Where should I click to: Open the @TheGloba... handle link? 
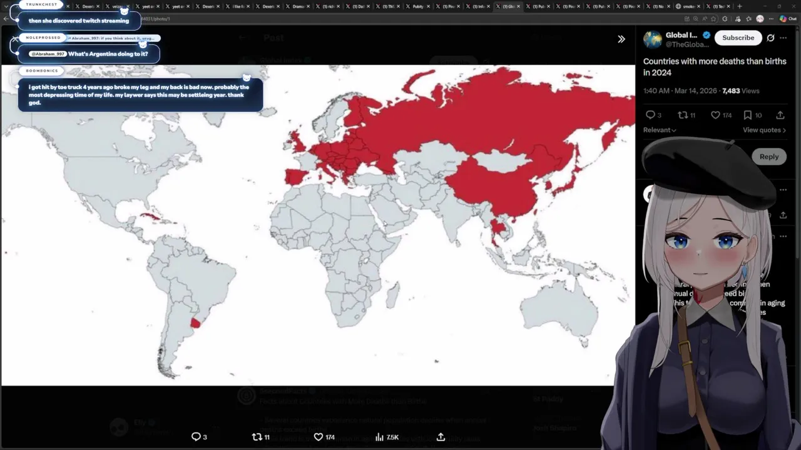click(x=686, y=45)
